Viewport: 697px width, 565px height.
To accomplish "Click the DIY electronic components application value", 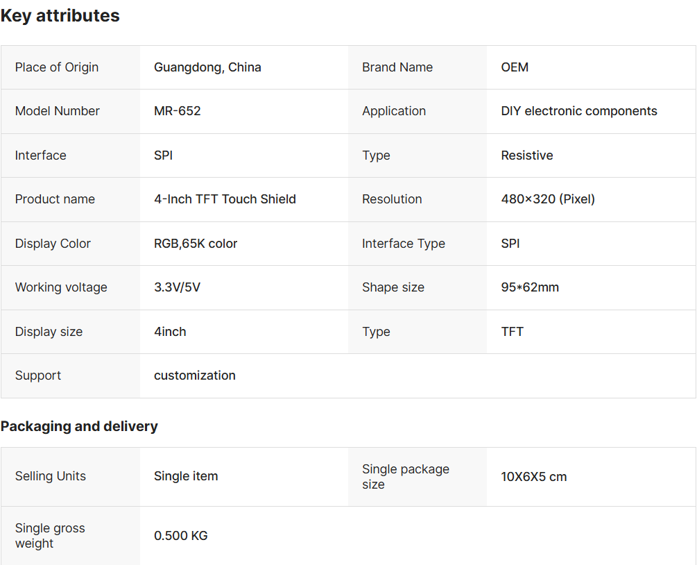I will (x=578, y=111).
